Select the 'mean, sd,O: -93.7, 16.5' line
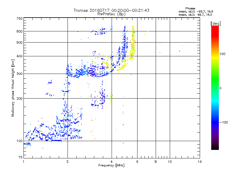235x176 pixels. point(196,11)
